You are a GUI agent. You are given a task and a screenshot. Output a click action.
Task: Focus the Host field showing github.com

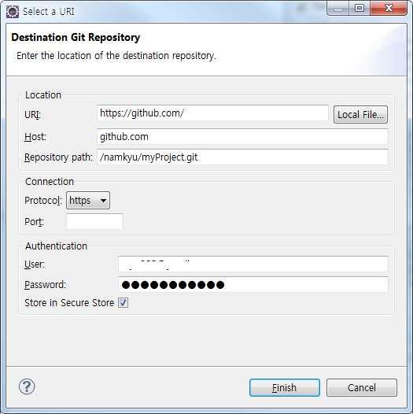[x=242, y=136]
